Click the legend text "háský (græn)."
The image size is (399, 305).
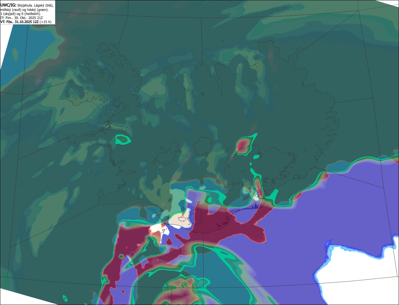[x=38, y=10]
